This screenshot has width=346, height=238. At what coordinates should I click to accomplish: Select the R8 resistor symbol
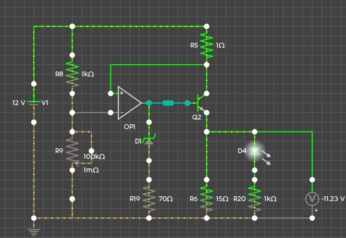[72, 74]
